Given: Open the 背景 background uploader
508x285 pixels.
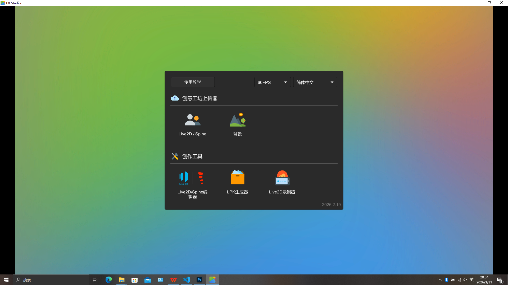Looking at the screenshot, I should tap(237, 125).
